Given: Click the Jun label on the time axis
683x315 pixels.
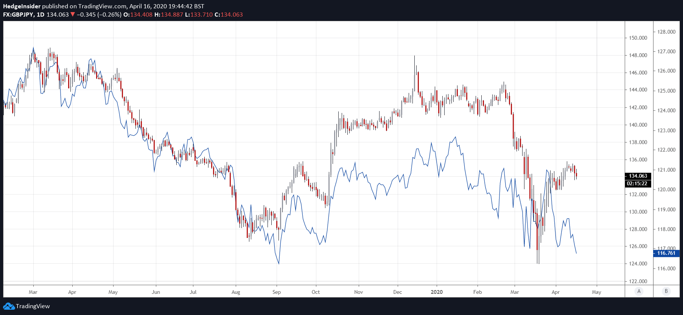Looking at the screenshot, I should (x=156, y=292).
